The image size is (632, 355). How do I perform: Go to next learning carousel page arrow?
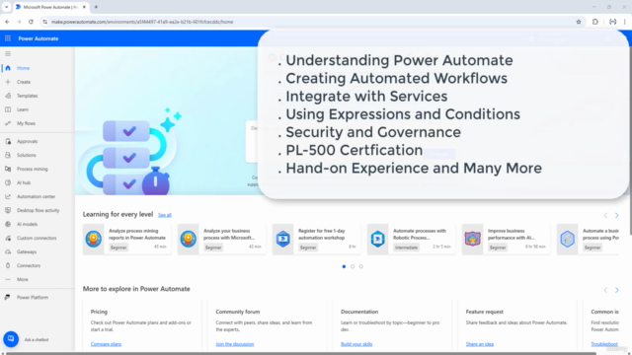pyautogui.click(x=616, y=215)
